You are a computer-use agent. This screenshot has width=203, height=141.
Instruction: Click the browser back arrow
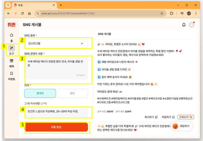point(9,13)
